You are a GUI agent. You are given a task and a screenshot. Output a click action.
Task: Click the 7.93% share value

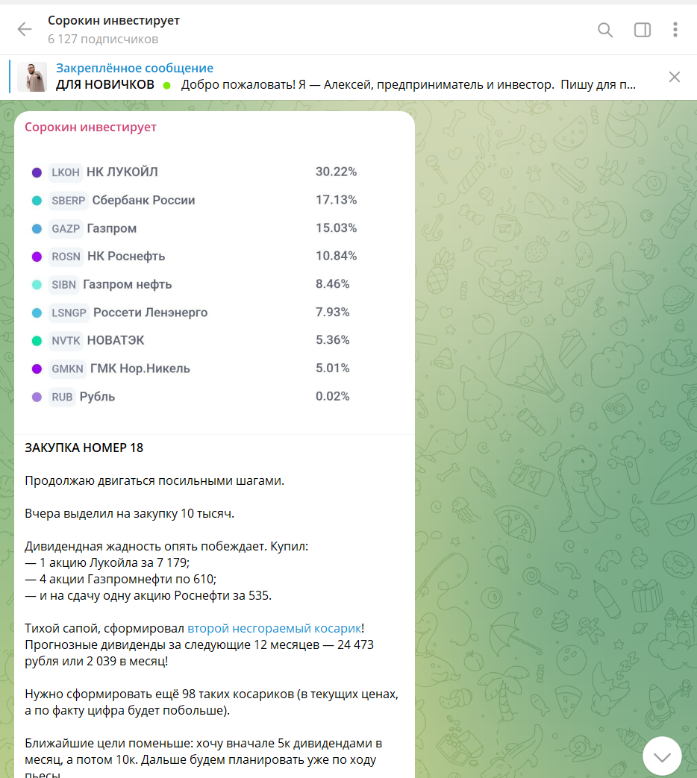pos(333,312)
